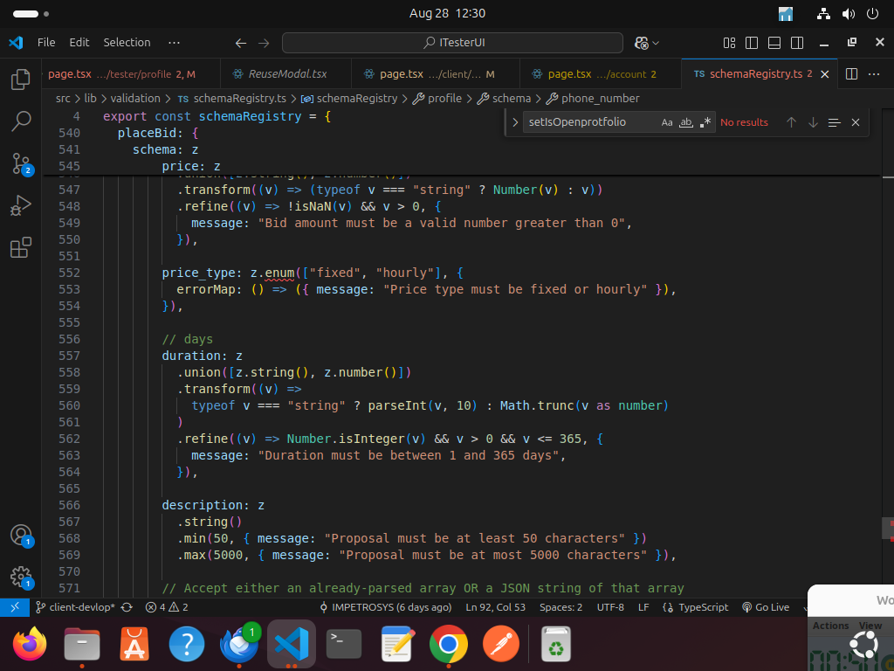Click the split editor right icon
The width and height of the screenshot is (894, 671).
pos(851,74)
